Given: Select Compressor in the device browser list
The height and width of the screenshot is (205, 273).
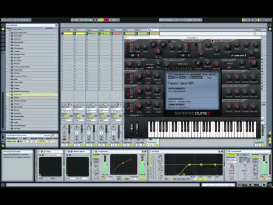Looking at the screenshot, I should tap(19, 48).
